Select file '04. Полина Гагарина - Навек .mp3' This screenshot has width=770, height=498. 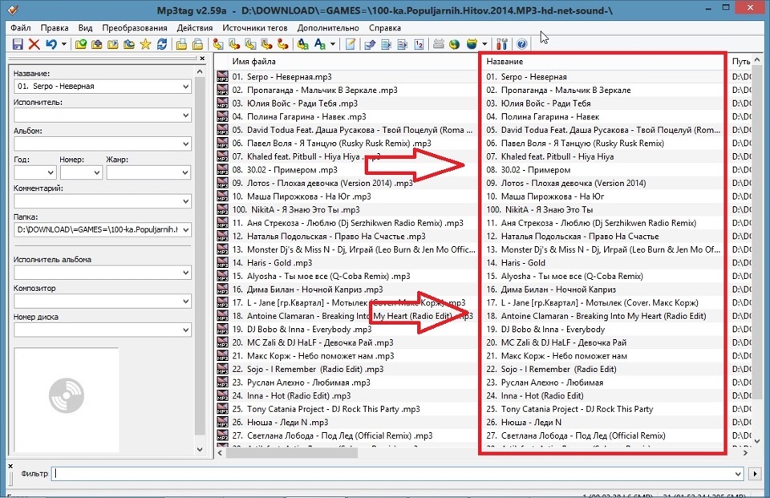[299, 117]
